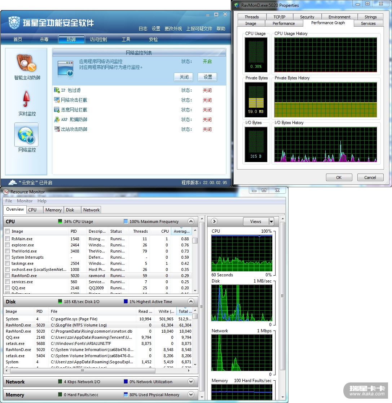The height and width of the screenshot is (403, 392).
Task: Check the RavMonD.exe process checkbox
Action: click(8, 276)
